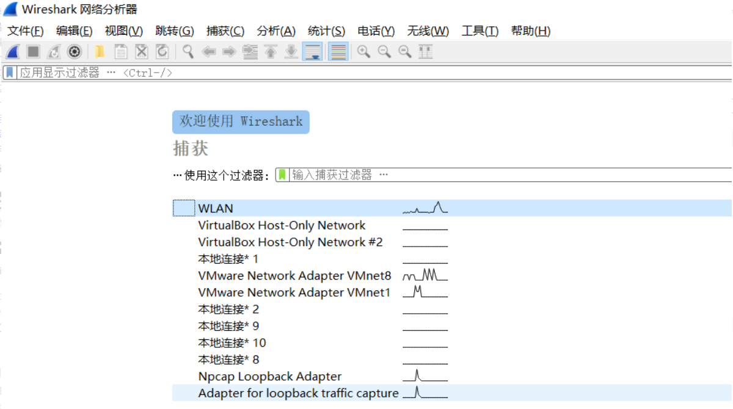Image resolution: width=733 pixels, height=409 pixels.
Task: Open capture filter bookmark icon
Action: (282, 175)
